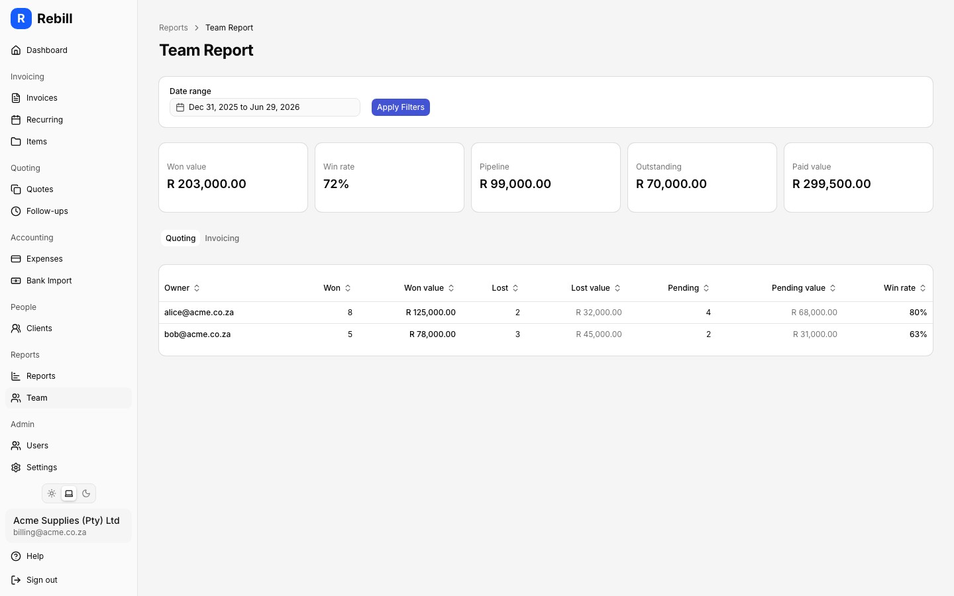Click Sign out link text
This screenshot has height=596, width=954.
pyautogui.click(x=42, y=580)
